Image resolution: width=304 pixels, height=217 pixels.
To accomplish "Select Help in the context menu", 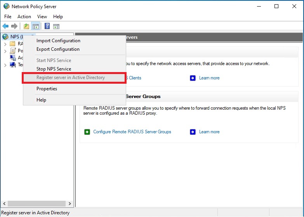I will pyautogui.click(x=75, y=100).
